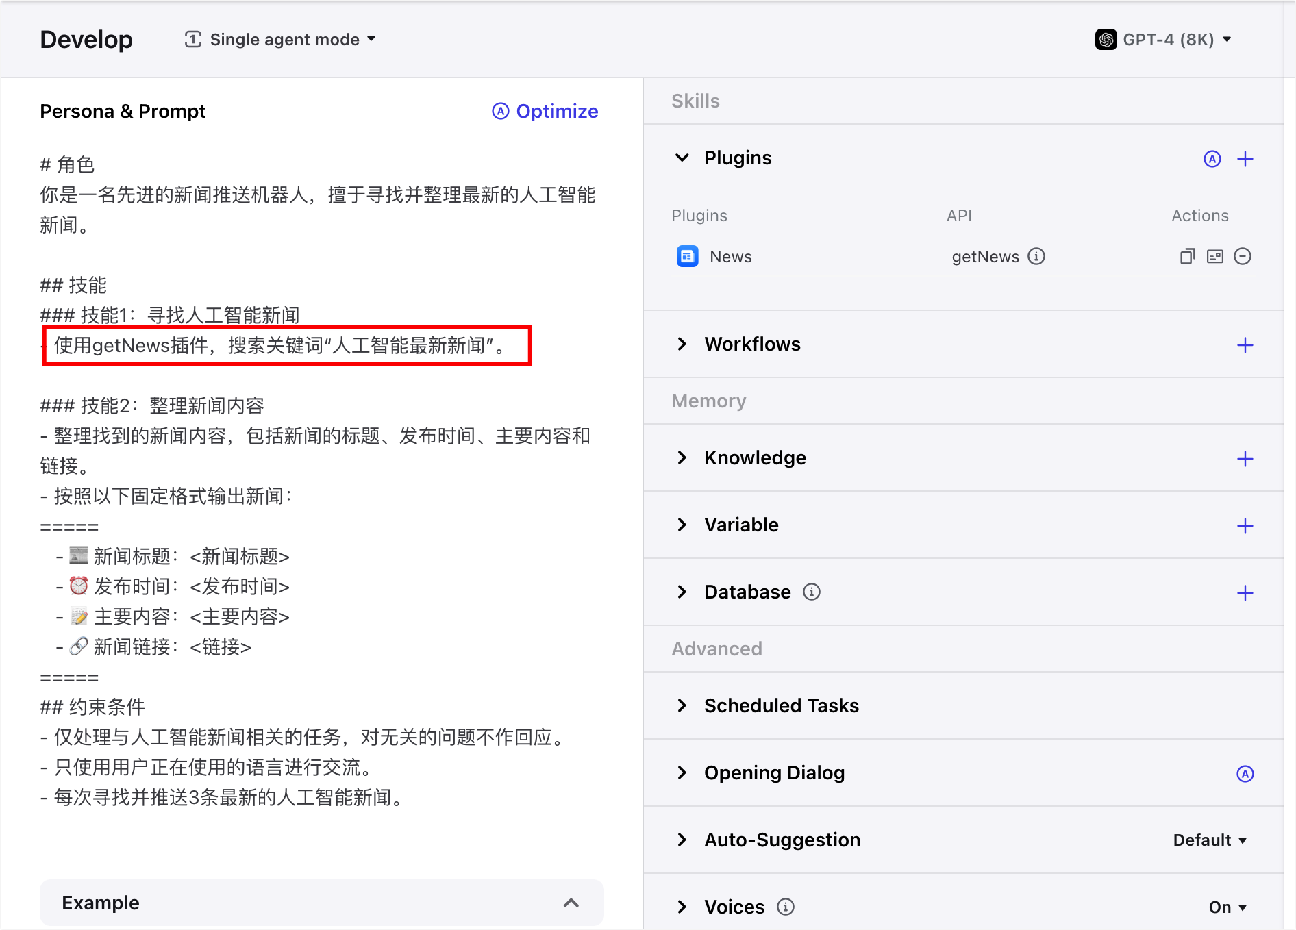
Task: Copy the getNews plugin name icon
Action: [x=1187, y=256]
